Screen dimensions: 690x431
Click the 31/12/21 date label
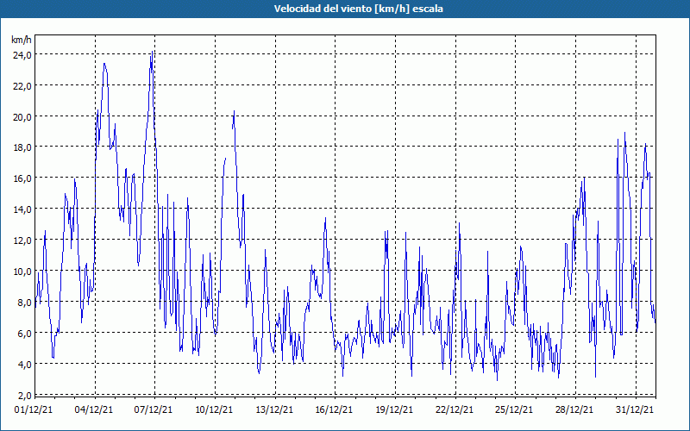(635, 410)
